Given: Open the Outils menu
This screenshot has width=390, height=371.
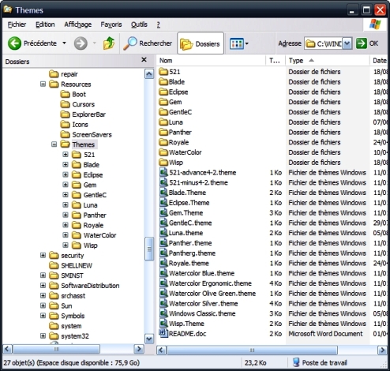Looking at the screenshot, I should point(139,24).
